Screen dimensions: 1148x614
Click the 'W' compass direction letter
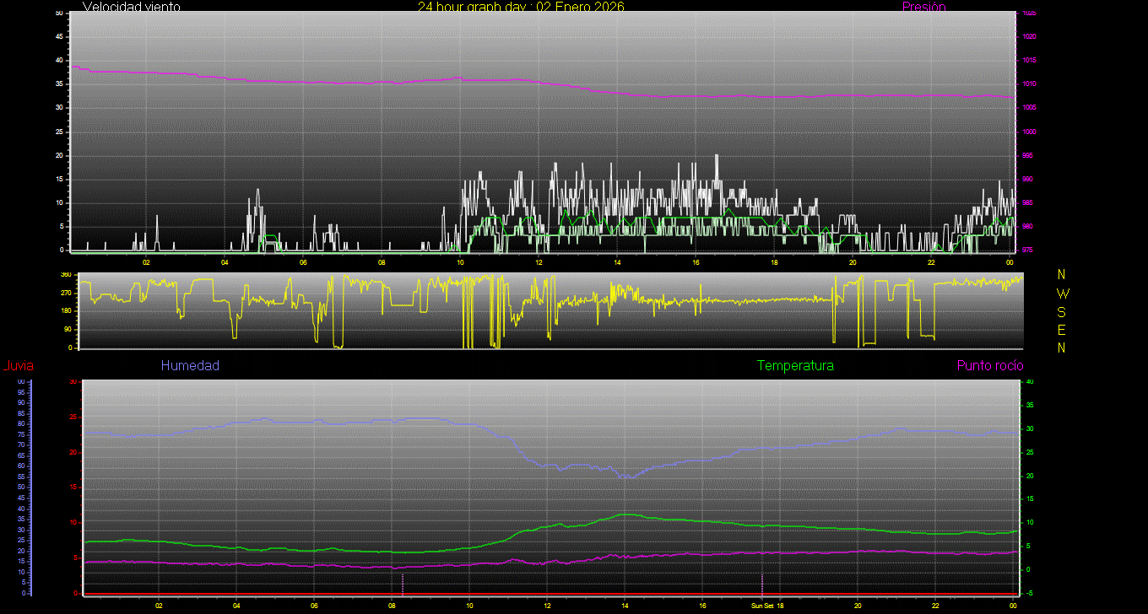pos(1062,294)
